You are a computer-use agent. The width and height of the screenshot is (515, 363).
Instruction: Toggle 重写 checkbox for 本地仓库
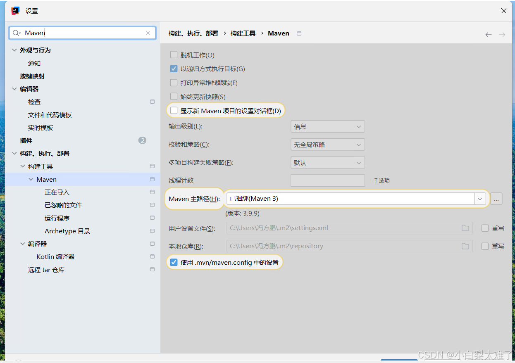(x=485, y=246)
